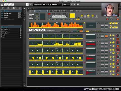Image resolution: width=121 pixels, height=91 pixels.
Task: Click the red button left of the pattern list
Action: [x=49, y=14]
